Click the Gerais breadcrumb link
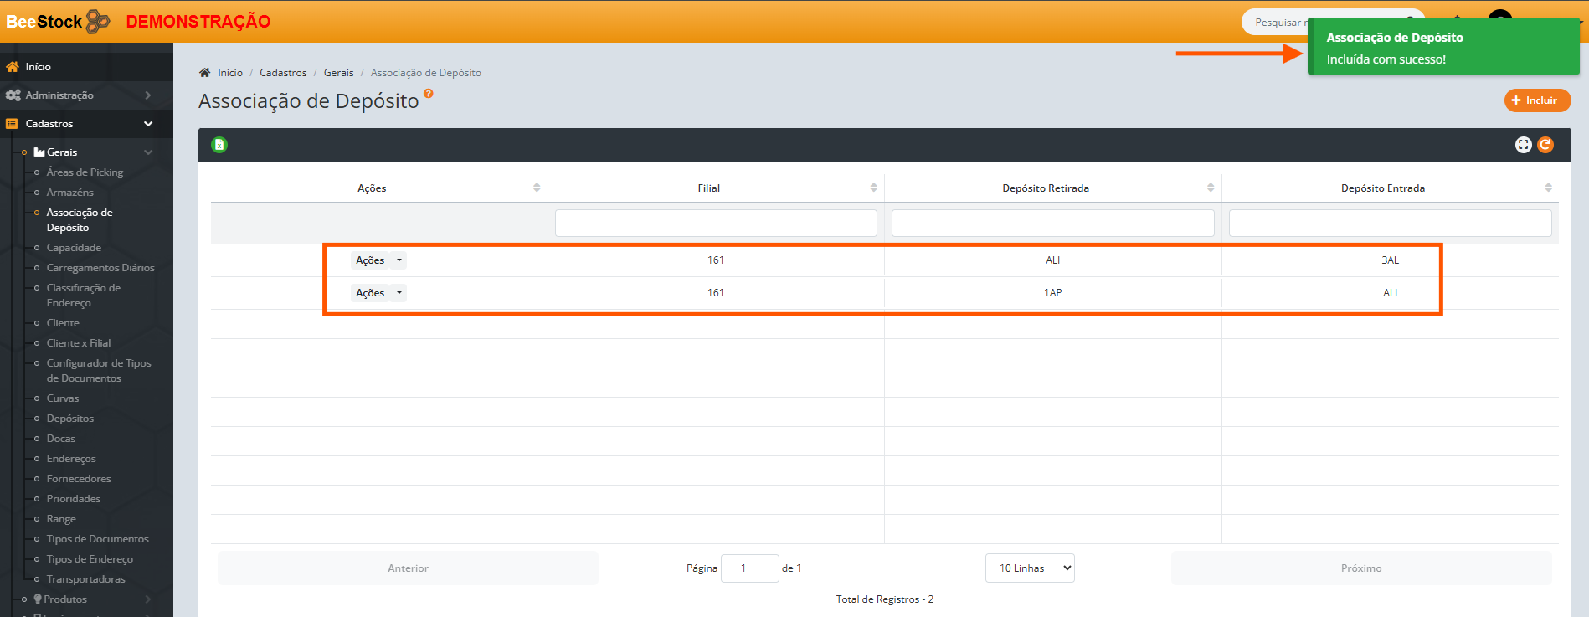The image size is (1589, 617). tap(338, 73)
